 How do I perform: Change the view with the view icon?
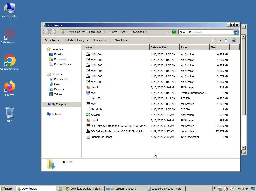[214, 40]
